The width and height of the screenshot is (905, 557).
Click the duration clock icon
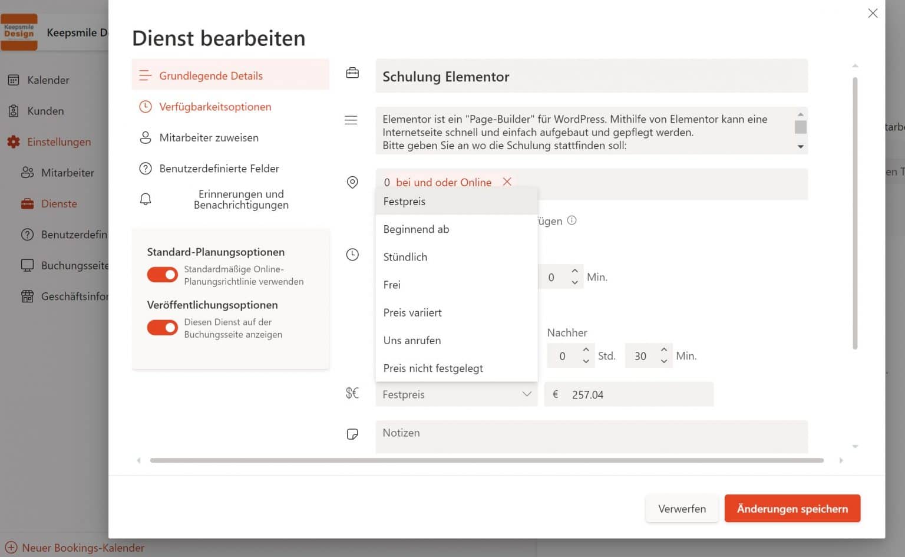tap(352, 255)
